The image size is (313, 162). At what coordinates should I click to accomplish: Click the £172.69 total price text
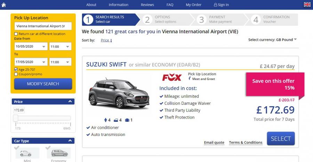[275, 110]
